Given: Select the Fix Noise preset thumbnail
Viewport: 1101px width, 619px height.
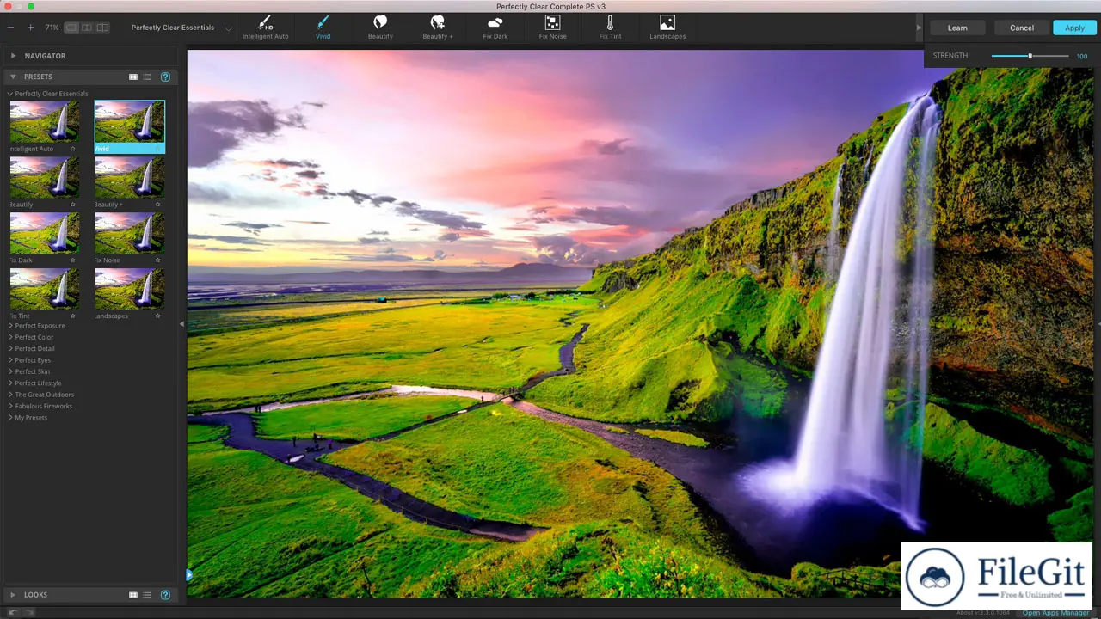Looking at the screenshot, I should [x=129, y=233].
